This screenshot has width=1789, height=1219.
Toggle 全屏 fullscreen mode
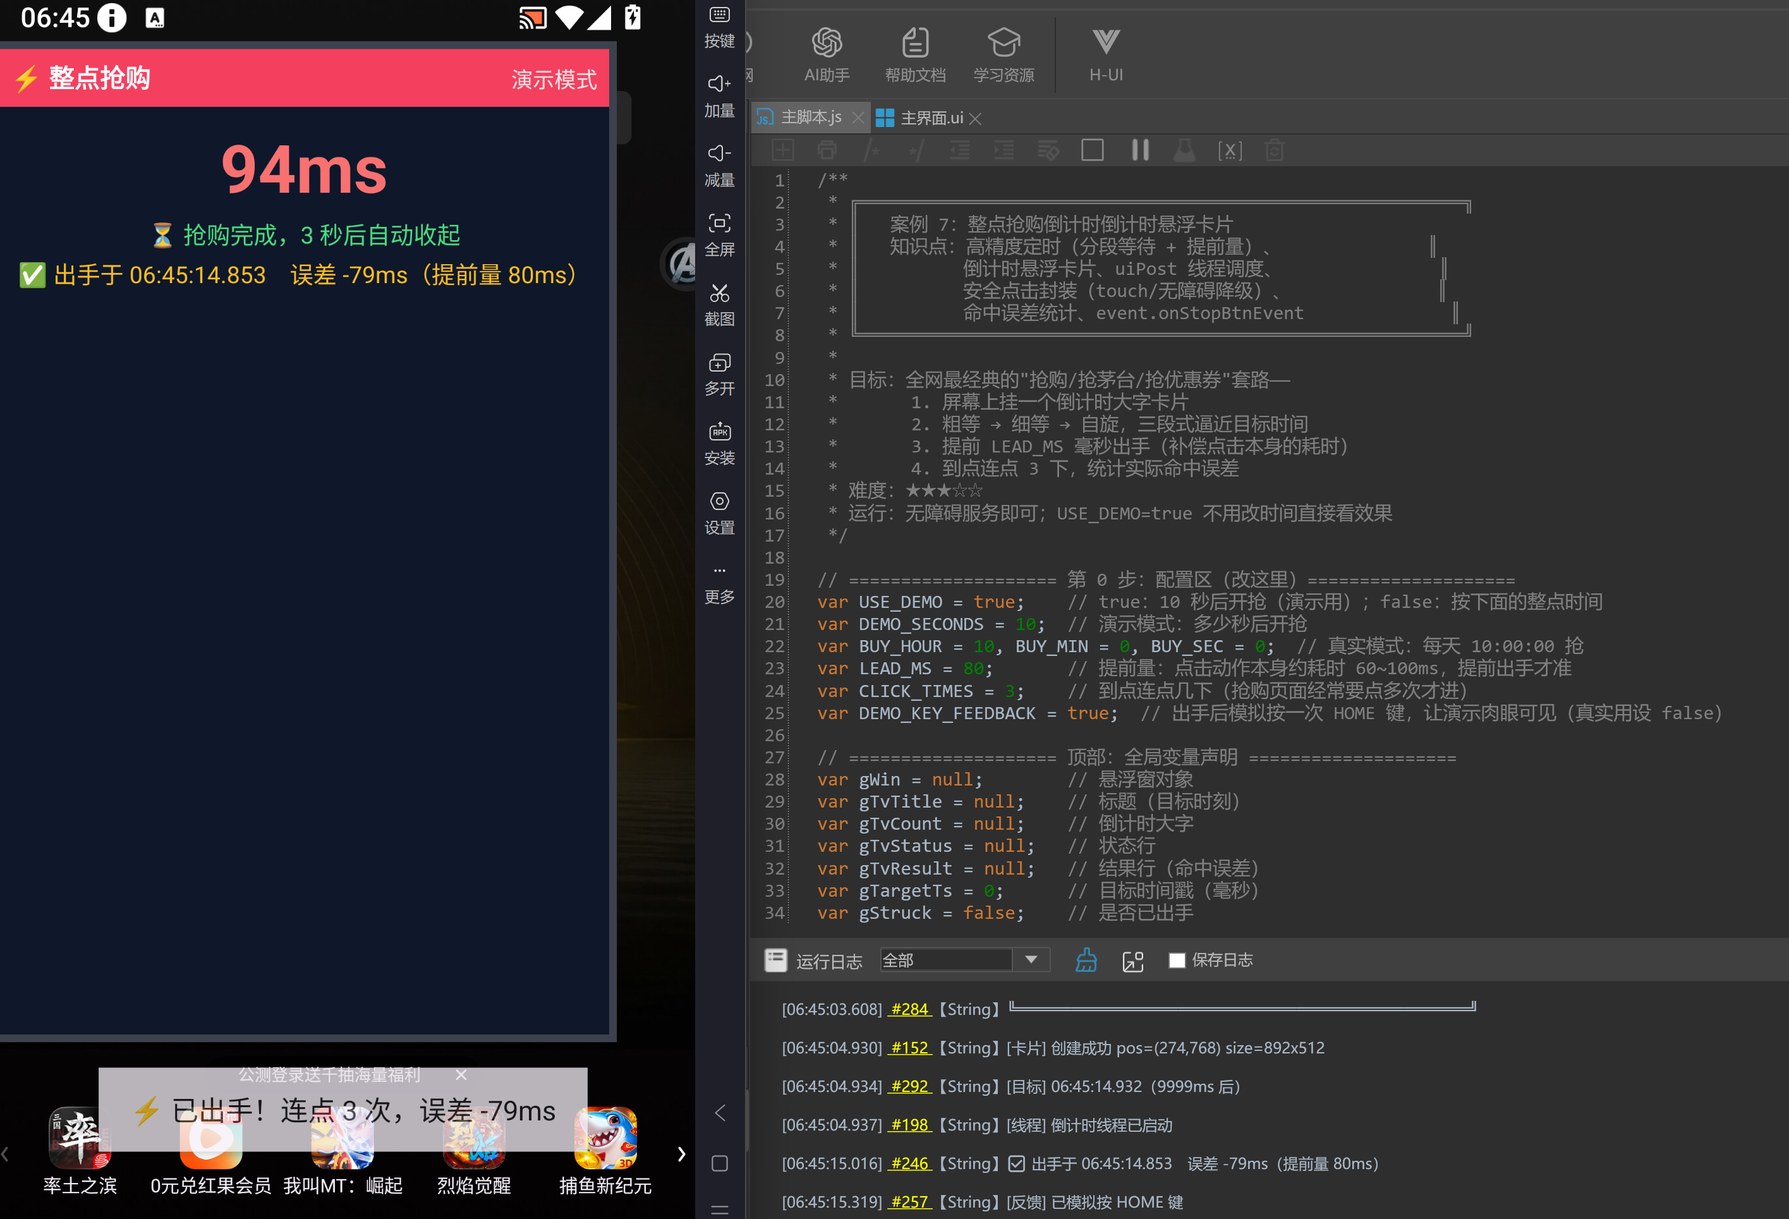[x=719, y=234]
